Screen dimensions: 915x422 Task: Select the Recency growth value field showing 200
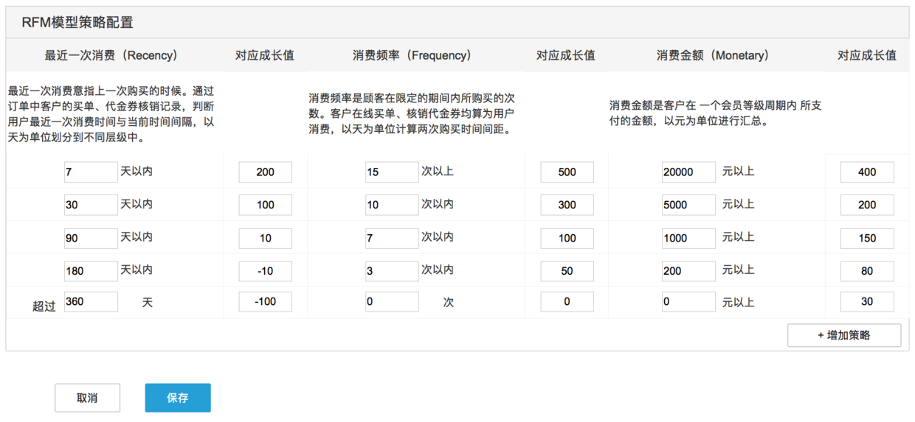coord(266,172)
